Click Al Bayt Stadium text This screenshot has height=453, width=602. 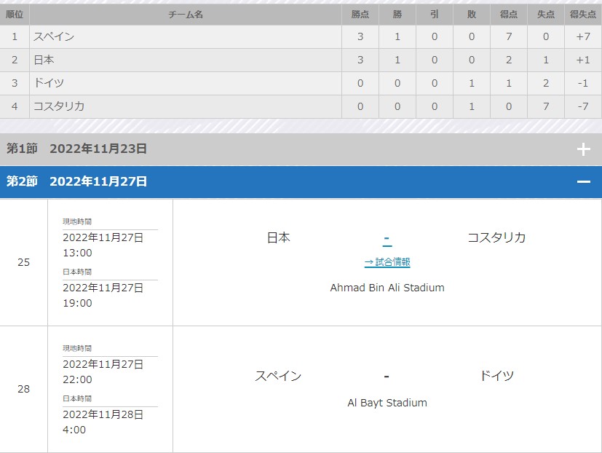pos(387,403)
